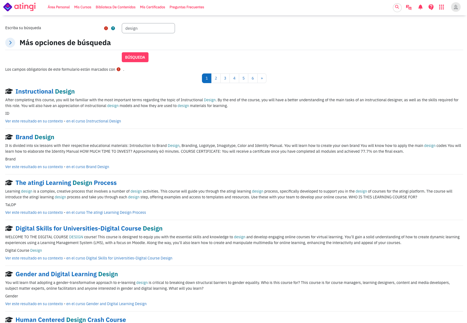The height and width of the screenshot is (323, 467).
Task: Go to results page 5
Action: coord(244,78)
